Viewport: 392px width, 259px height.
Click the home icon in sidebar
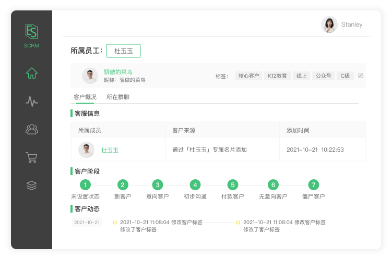pyautogui.click(x=32, y=73)
